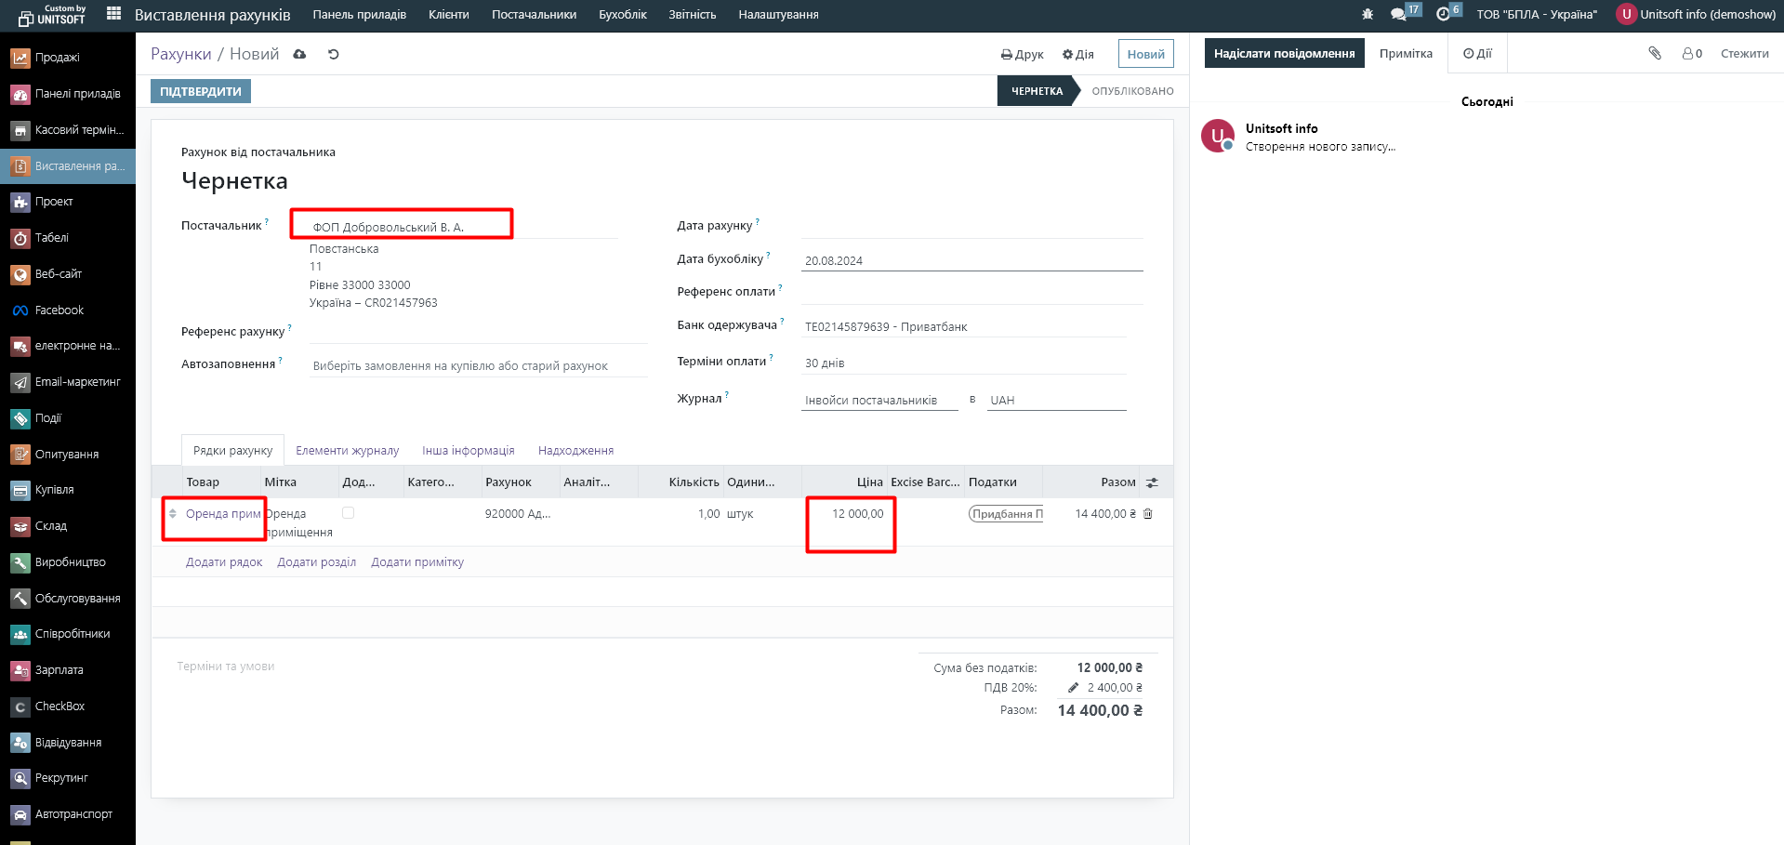1784x845 pixels.
Task: Toggle the checkbox in the invoice line
Action: pos(349,513)
